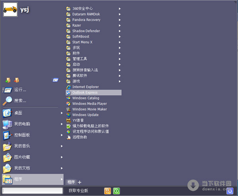Click the 强力卸载电脑上的软件 icon
Image resolution: width=238 pixels, height=196 pixels.
tap(69, 126)
